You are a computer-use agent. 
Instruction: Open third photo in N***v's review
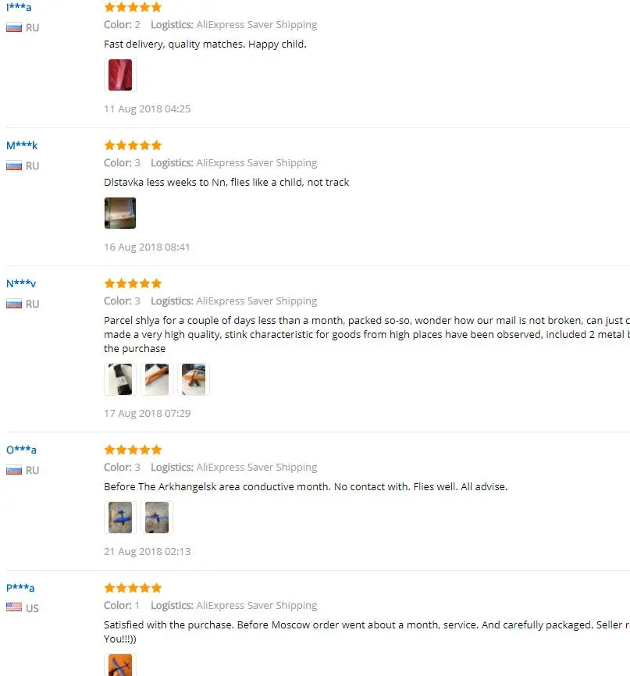coord(194,379)
